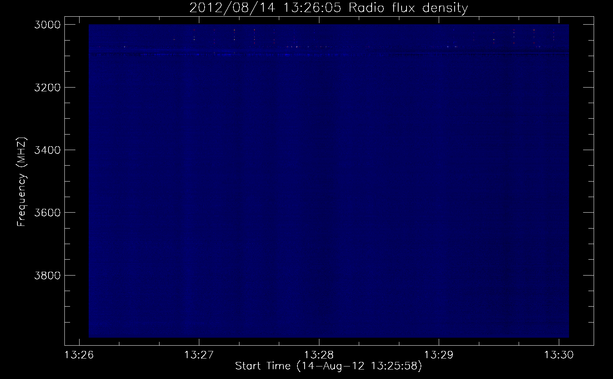613x379 pixels.
Task: Click the 13:26 time tick label
Action: (x=79, y=355)
